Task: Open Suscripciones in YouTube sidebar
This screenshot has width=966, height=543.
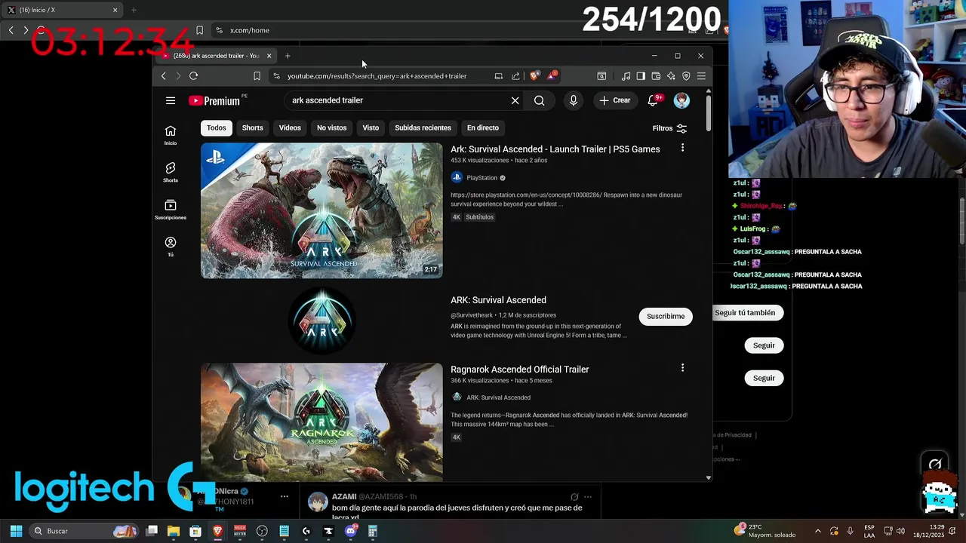Action: (x=171, y=210)
